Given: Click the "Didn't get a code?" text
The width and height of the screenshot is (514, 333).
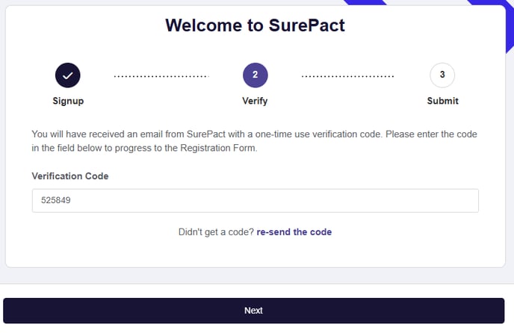Looking at the screenshot, I should (x=216, y=232).
